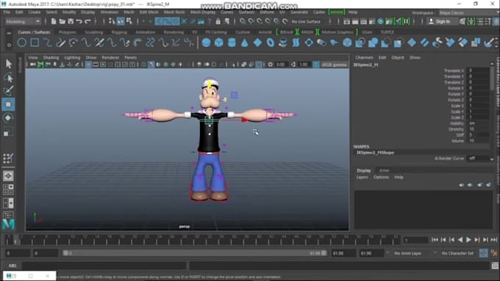
Task: Open the shelf options menu
Action: pos(9,45)
